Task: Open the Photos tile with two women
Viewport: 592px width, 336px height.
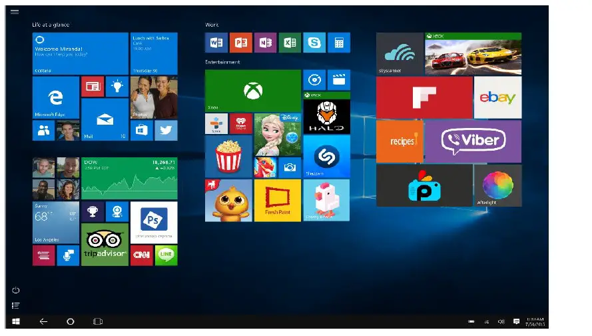Action: click(154, 97)
